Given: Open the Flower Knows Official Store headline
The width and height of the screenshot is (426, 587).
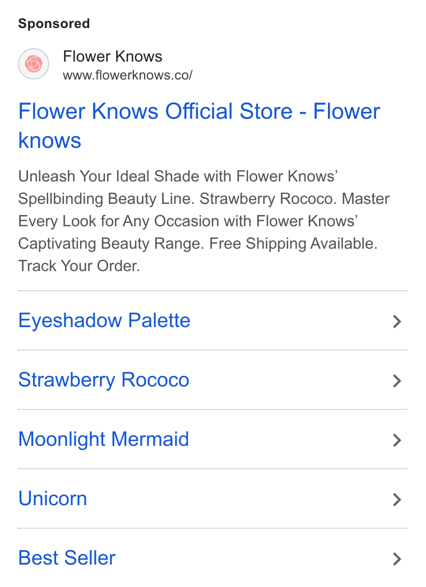Looking at the screenshot, I should [x=199, y=126].
